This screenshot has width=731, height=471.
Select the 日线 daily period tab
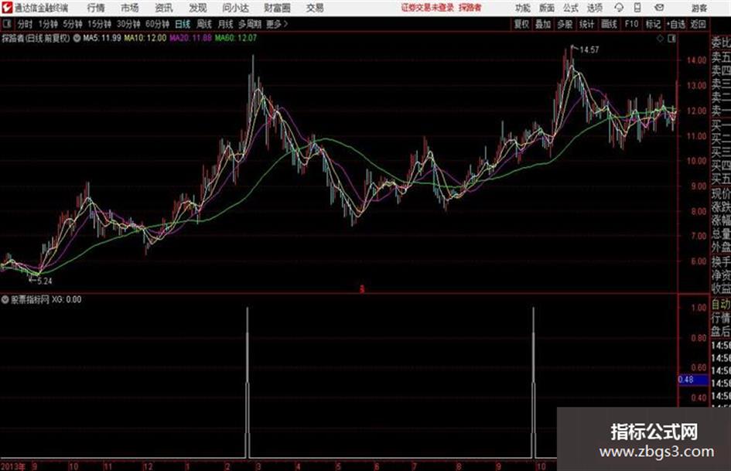click(x=183, y=24)
